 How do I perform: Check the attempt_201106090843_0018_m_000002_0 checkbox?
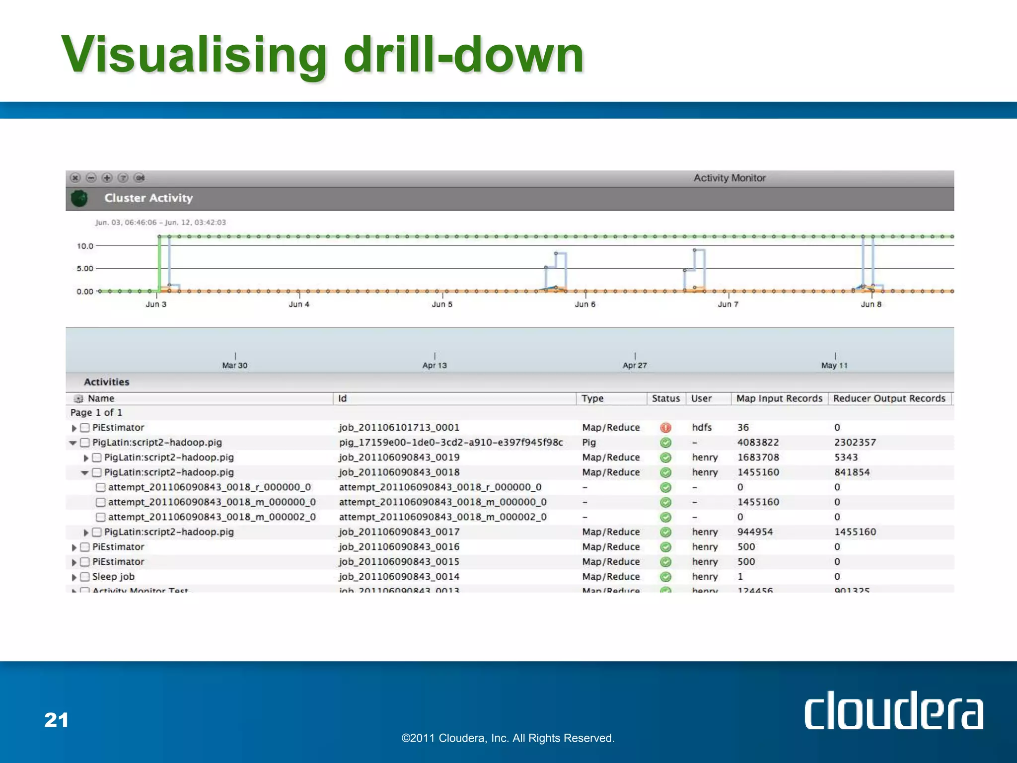(x=101, y=517)
